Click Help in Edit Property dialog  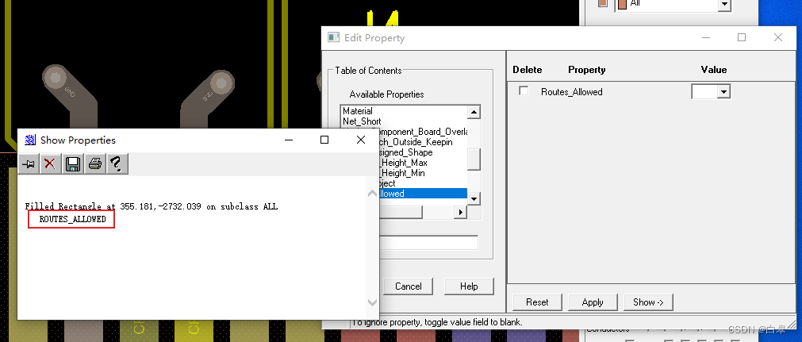[x=469, y=286]
